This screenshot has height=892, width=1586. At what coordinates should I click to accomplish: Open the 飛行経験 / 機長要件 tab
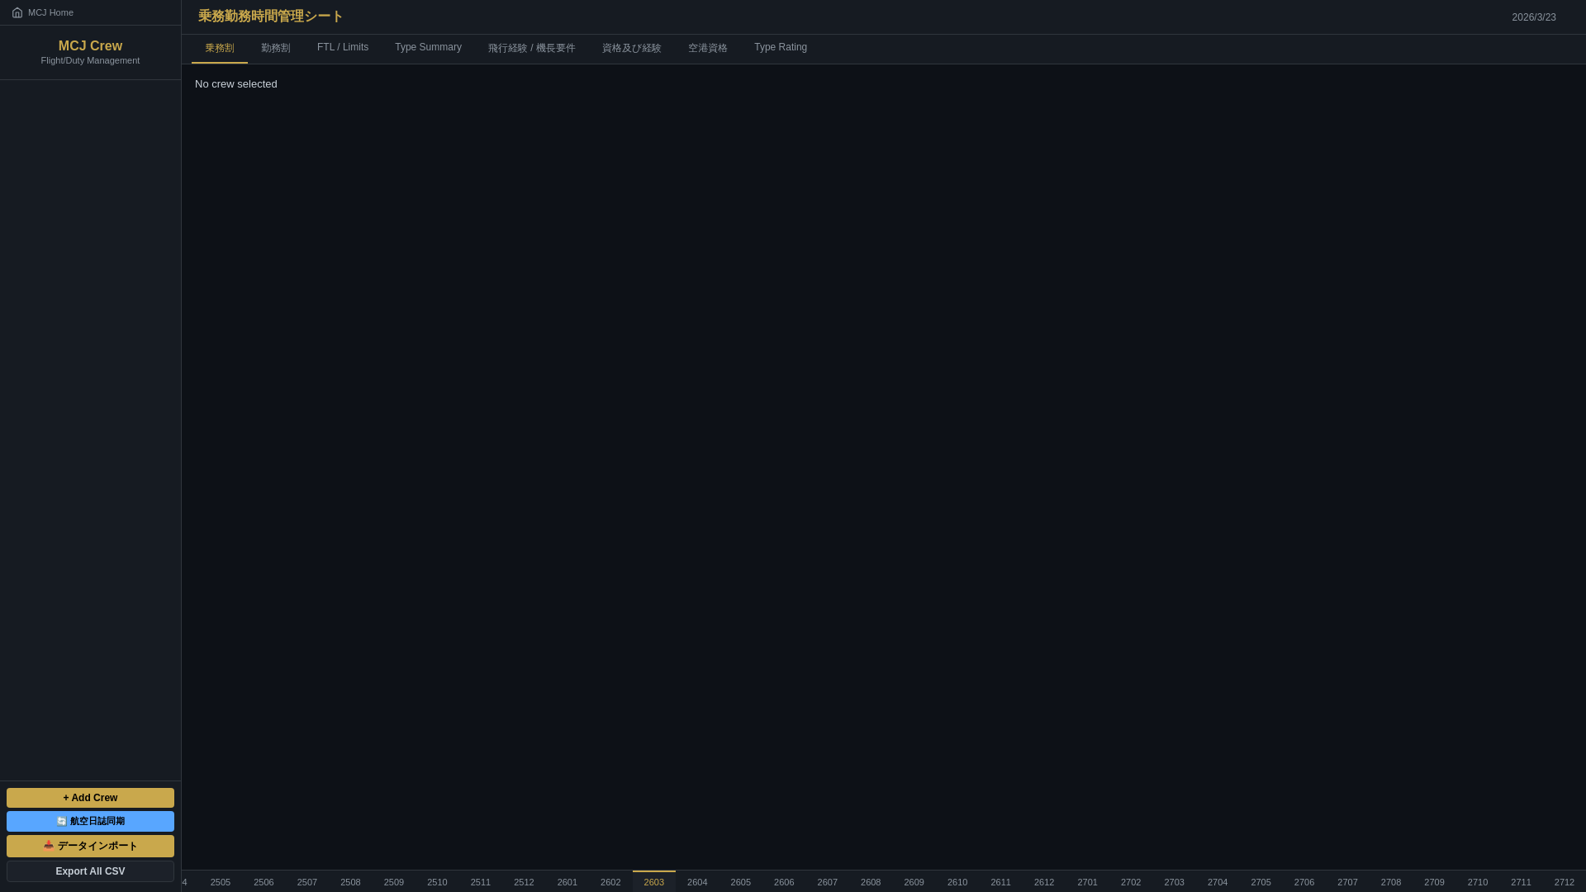pos(532,48)
